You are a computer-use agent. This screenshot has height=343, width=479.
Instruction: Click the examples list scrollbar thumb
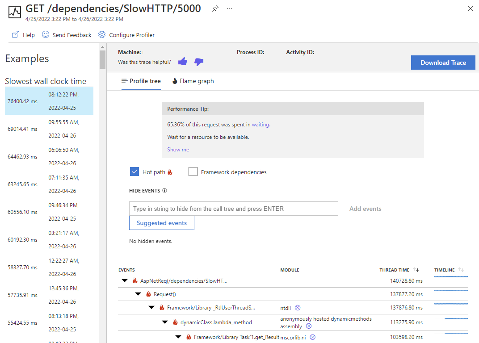click(x=102, y=59)
